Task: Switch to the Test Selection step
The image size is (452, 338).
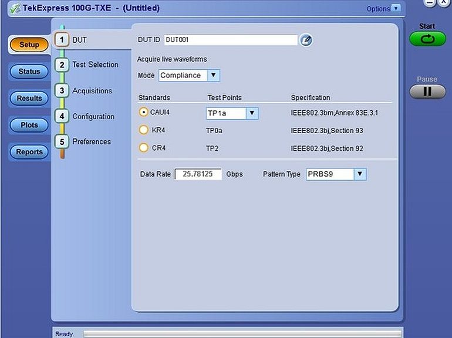Action: pyautogui.click(x=95, y=65)
